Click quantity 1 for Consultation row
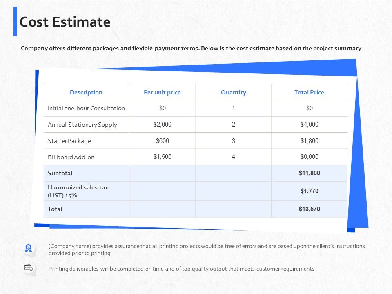This screenshot has height=294, width=392. coord(234,108)
